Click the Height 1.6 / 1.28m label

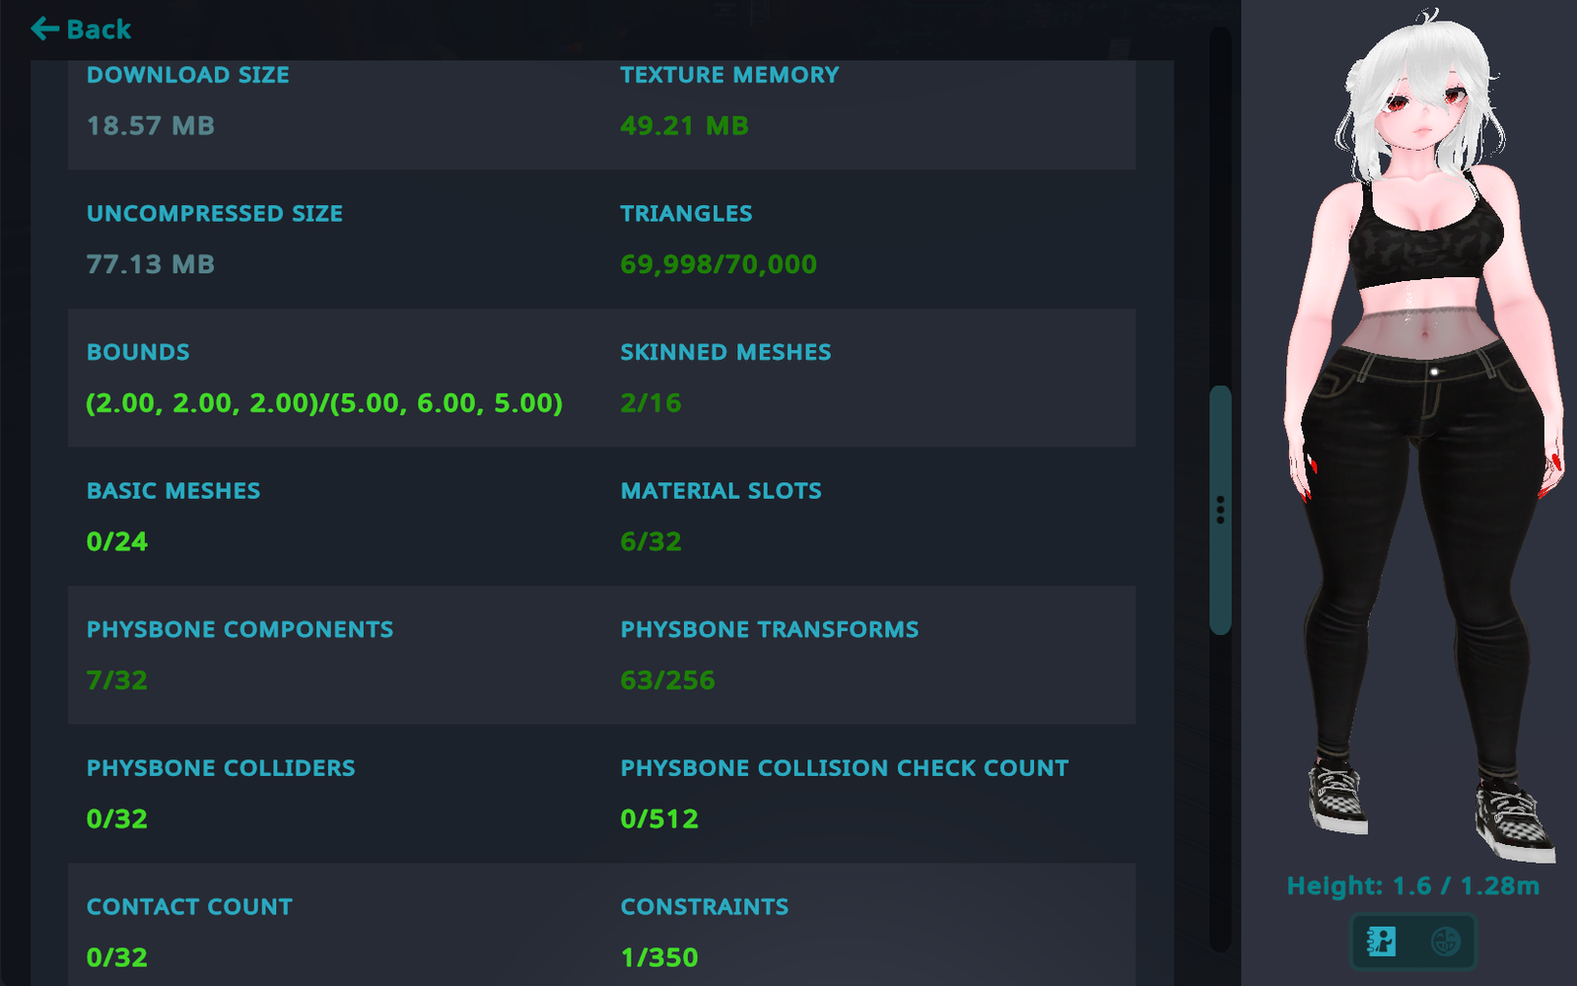1412,886
